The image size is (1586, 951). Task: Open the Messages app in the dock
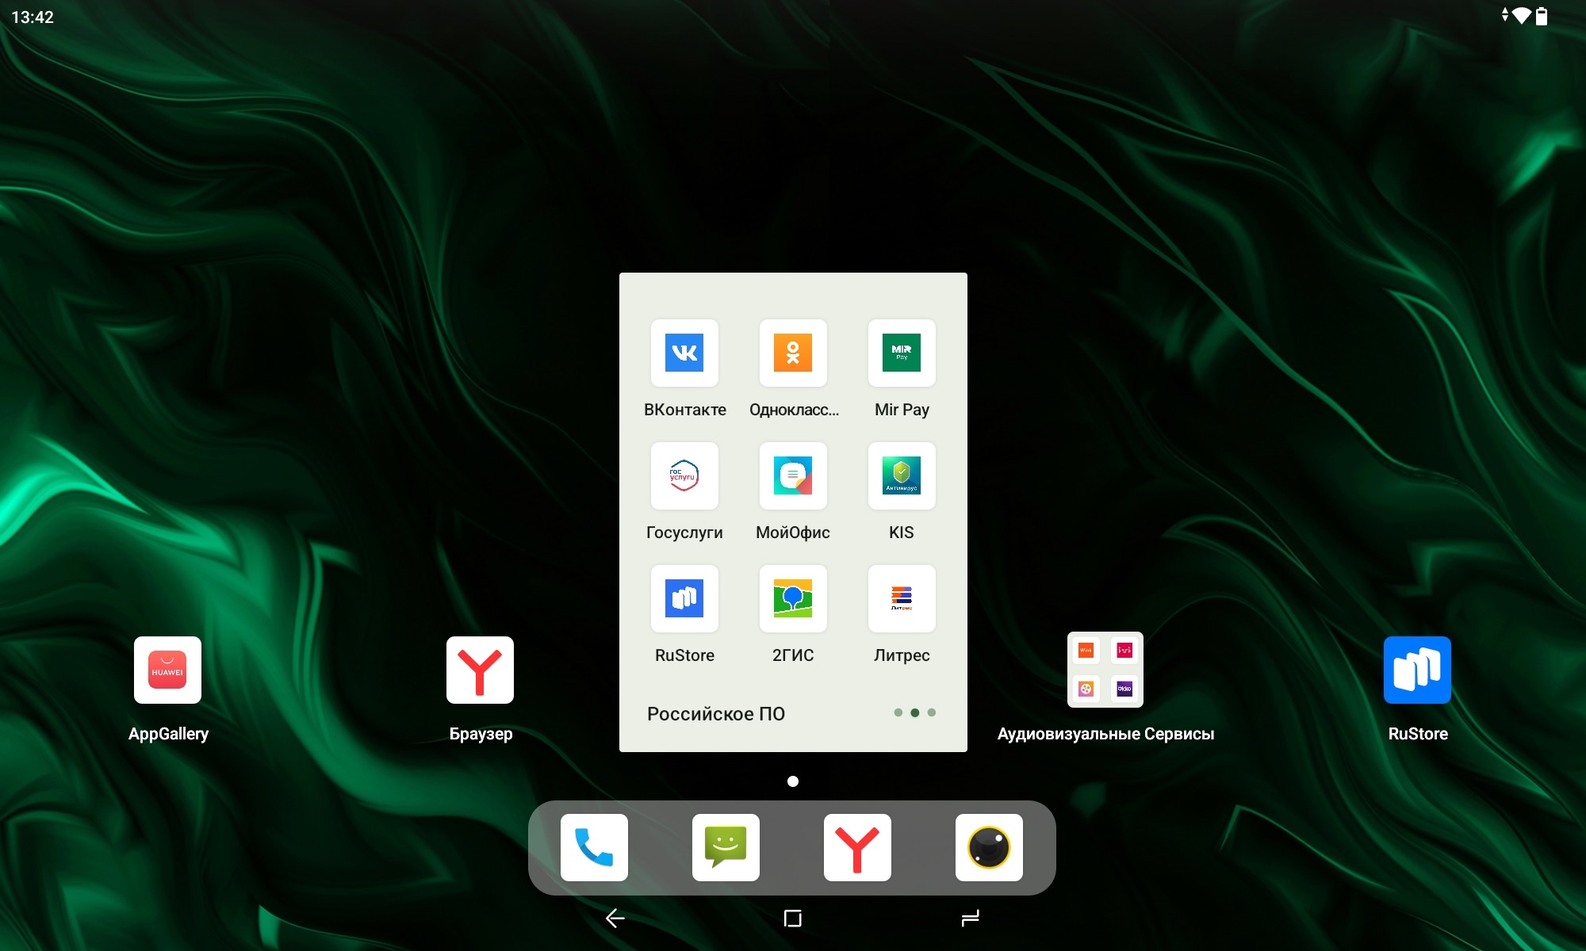click(x=726, y=848)
